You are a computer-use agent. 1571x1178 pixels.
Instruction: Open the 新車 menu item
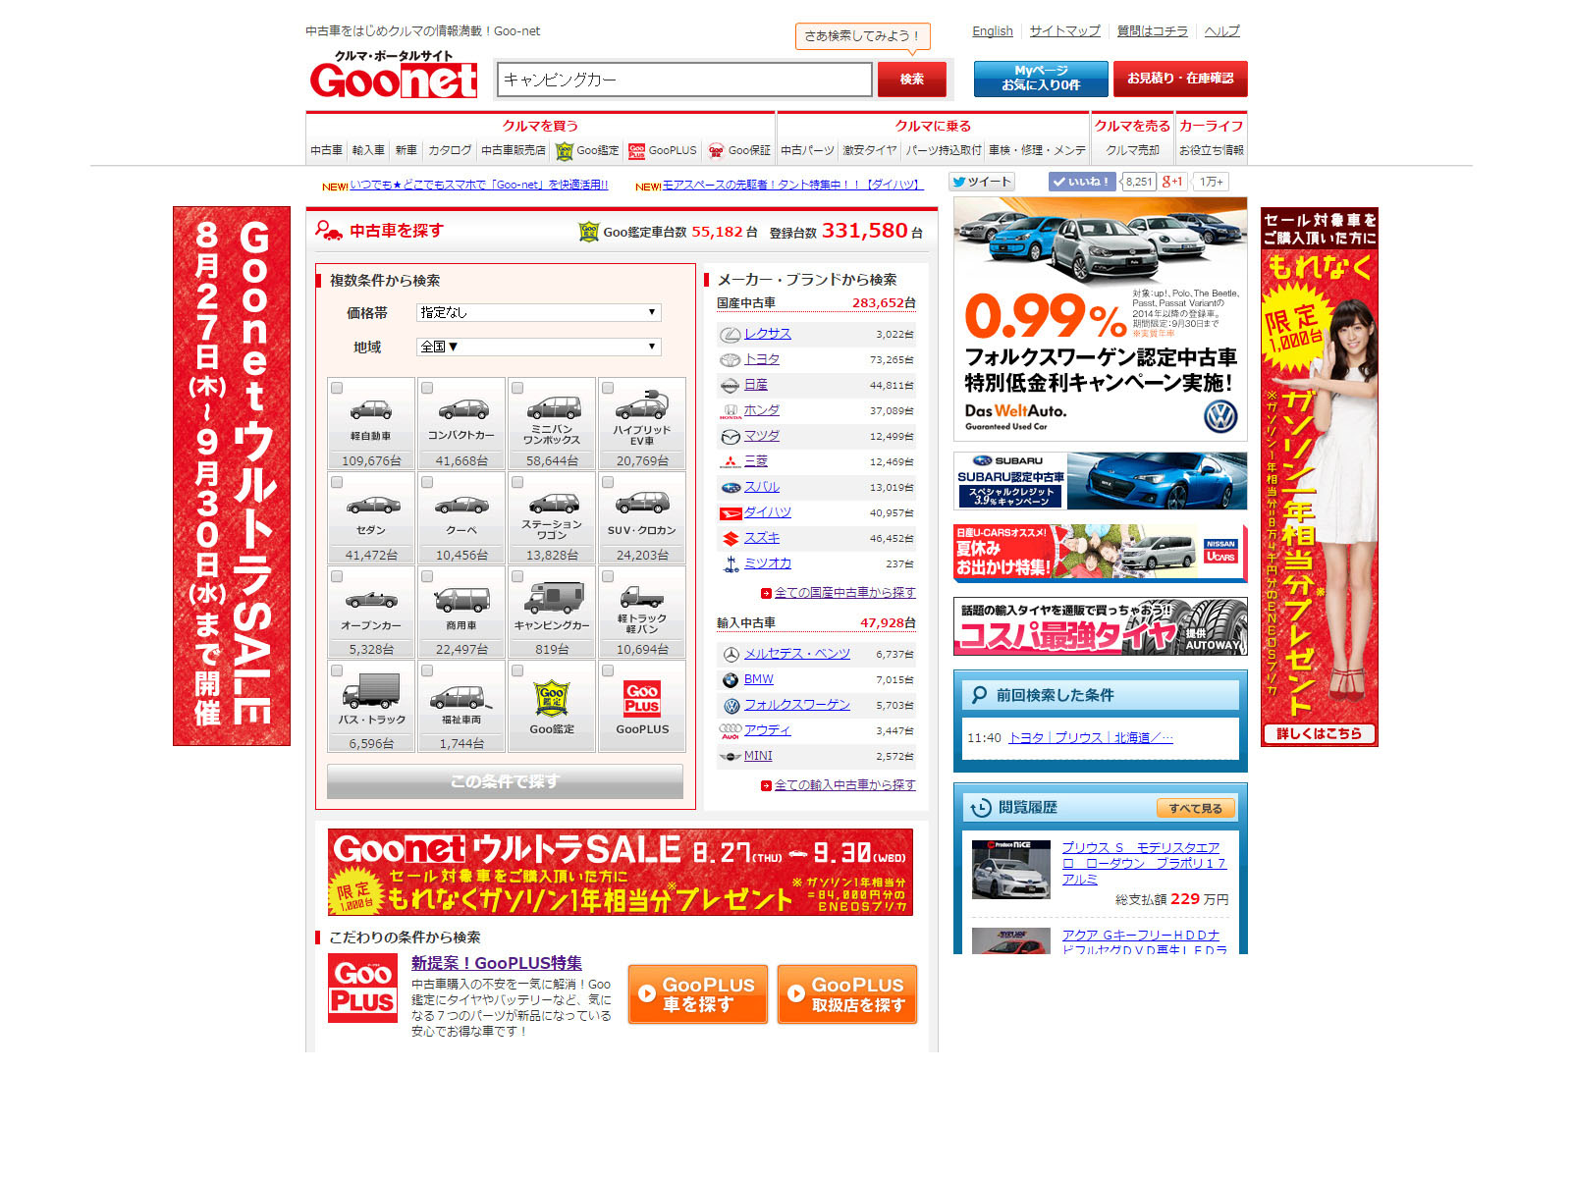tap(406, 150)
